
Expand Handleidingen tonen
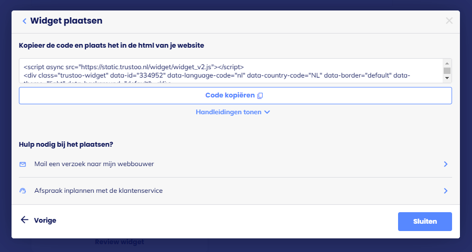point(233,112)
